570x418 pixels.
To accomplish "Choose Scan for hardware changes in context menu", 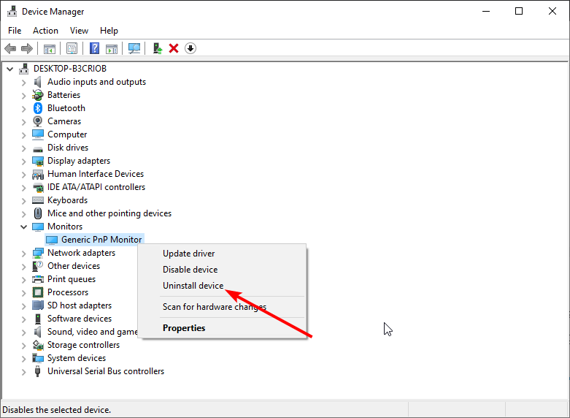I will [x=222, y=307].
